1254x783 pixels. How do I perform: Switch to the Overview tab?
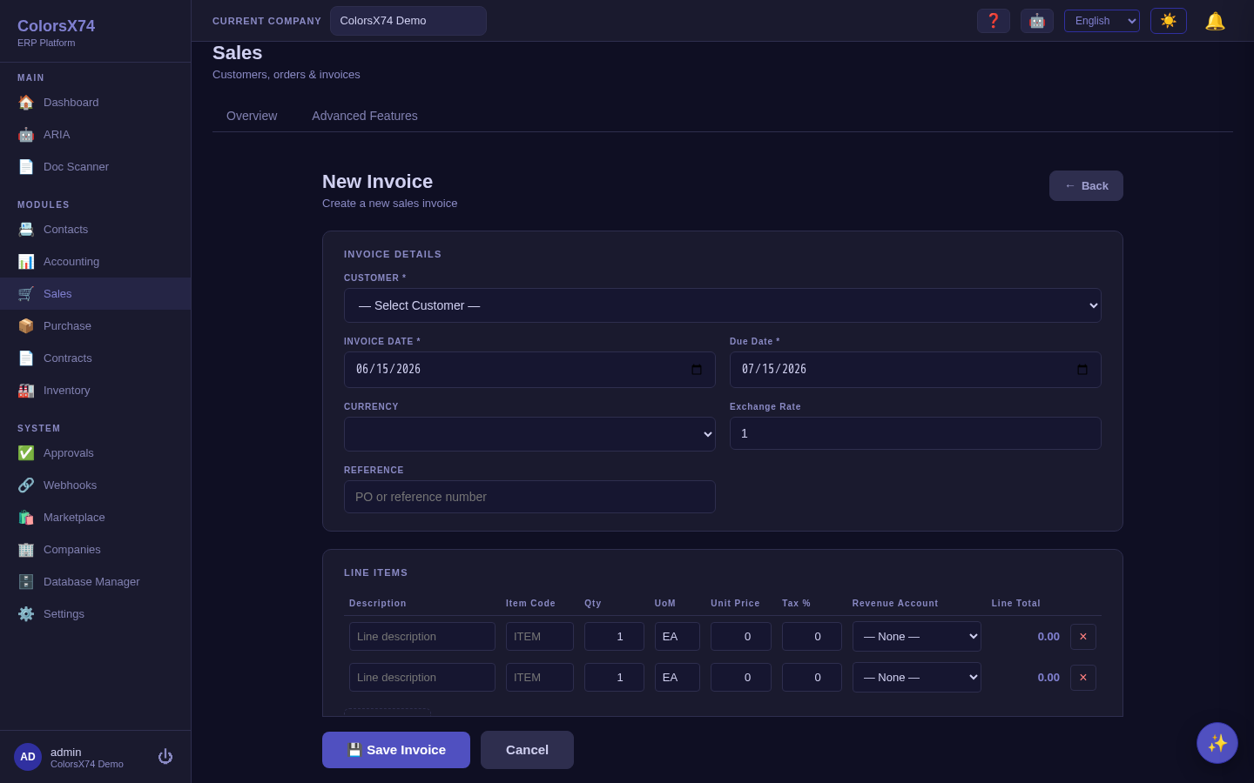(x=252, y=116)
